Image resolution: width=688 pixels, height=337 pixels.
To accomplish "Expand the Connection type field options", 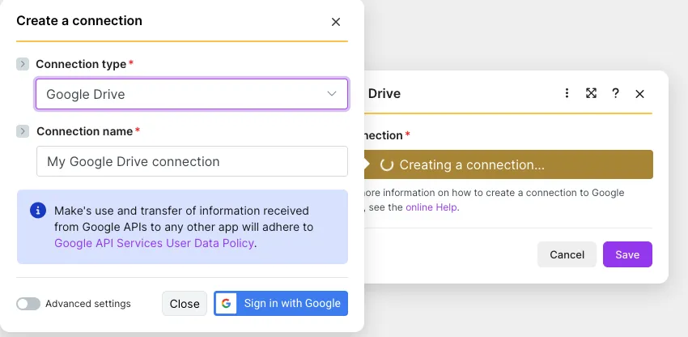I will pos(23,64).
